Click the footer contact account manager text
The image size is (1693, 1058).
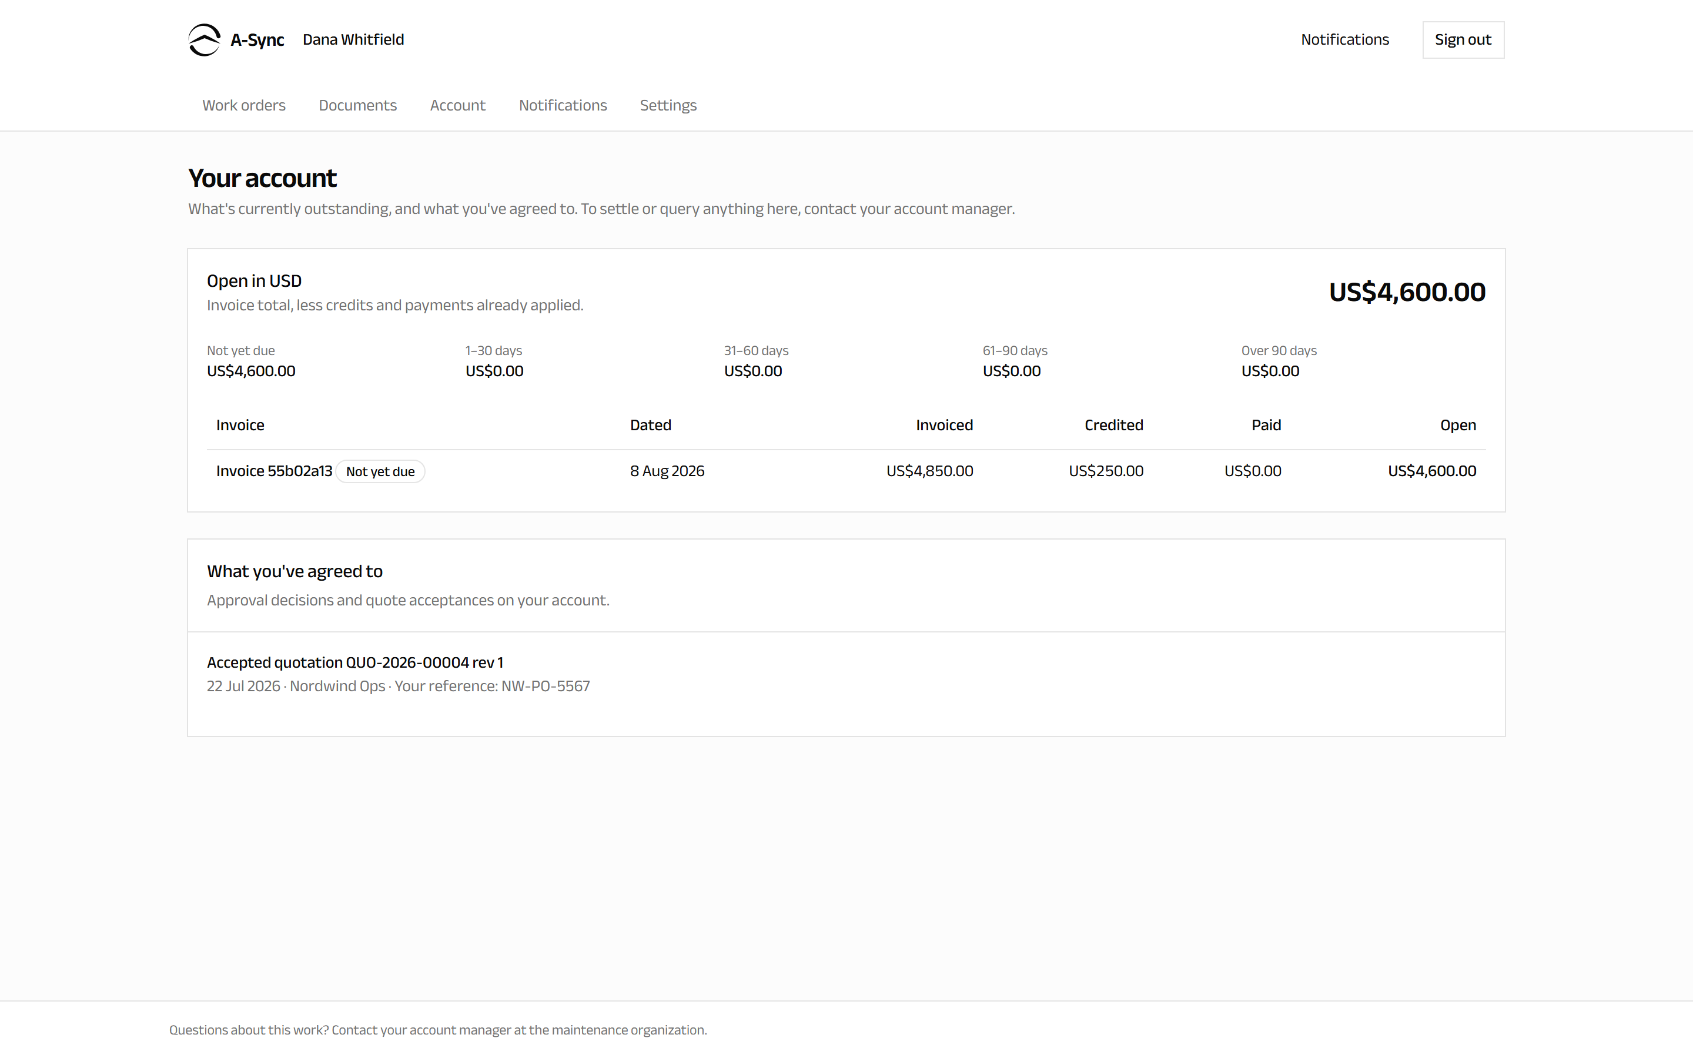pos(438,1030)
